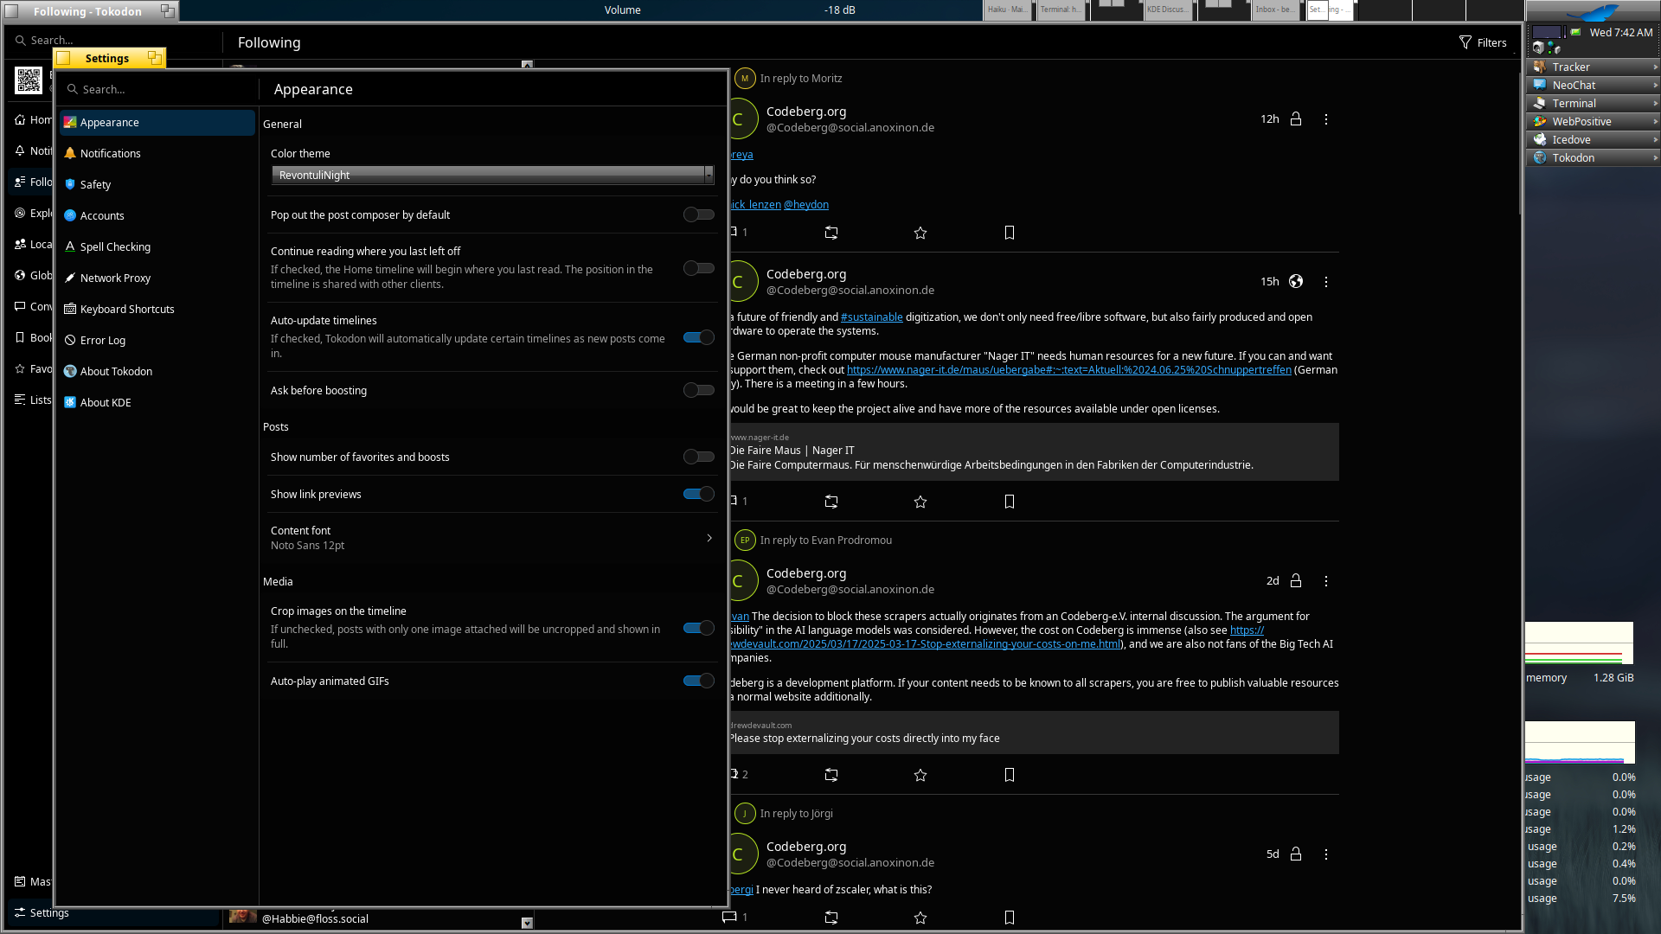The height and width of the screenshot is (934, 1661).
Task: Favorite the Codeberg post about Nager IT
Action: (920, 502)
